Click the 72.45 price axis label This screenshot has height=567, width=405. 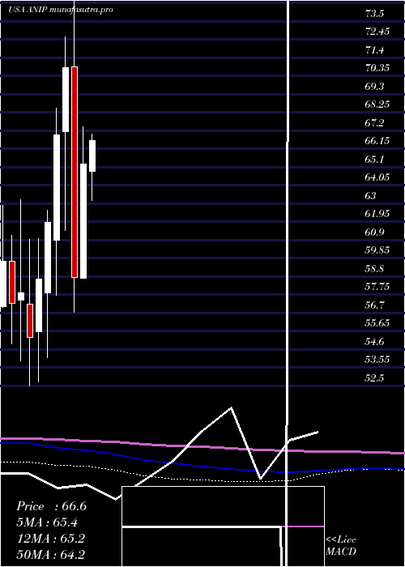377,32
